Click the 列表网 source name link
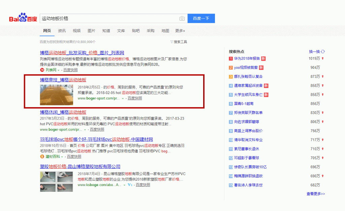Viewport: 345px width, 211px height. (51, 70)
